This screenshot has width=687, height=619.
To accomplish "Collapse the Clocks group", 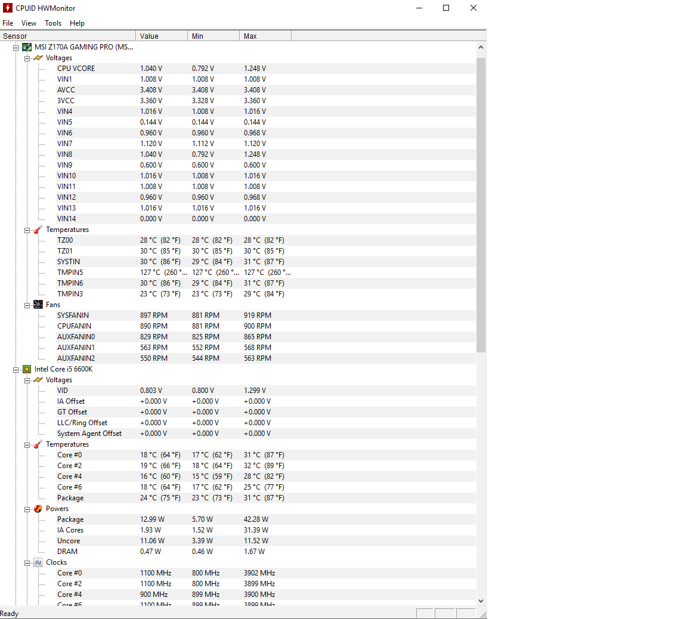I will (27, 562).
